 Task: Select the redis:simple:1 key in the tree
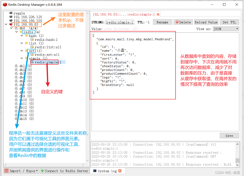(48, 62)
